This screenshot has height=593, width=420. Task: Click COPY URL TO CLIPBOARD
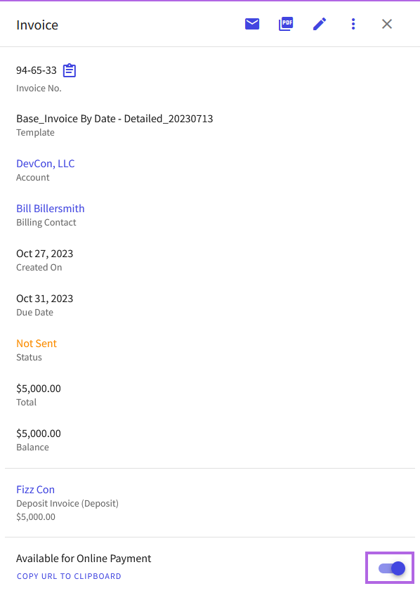tap(69, 576)
